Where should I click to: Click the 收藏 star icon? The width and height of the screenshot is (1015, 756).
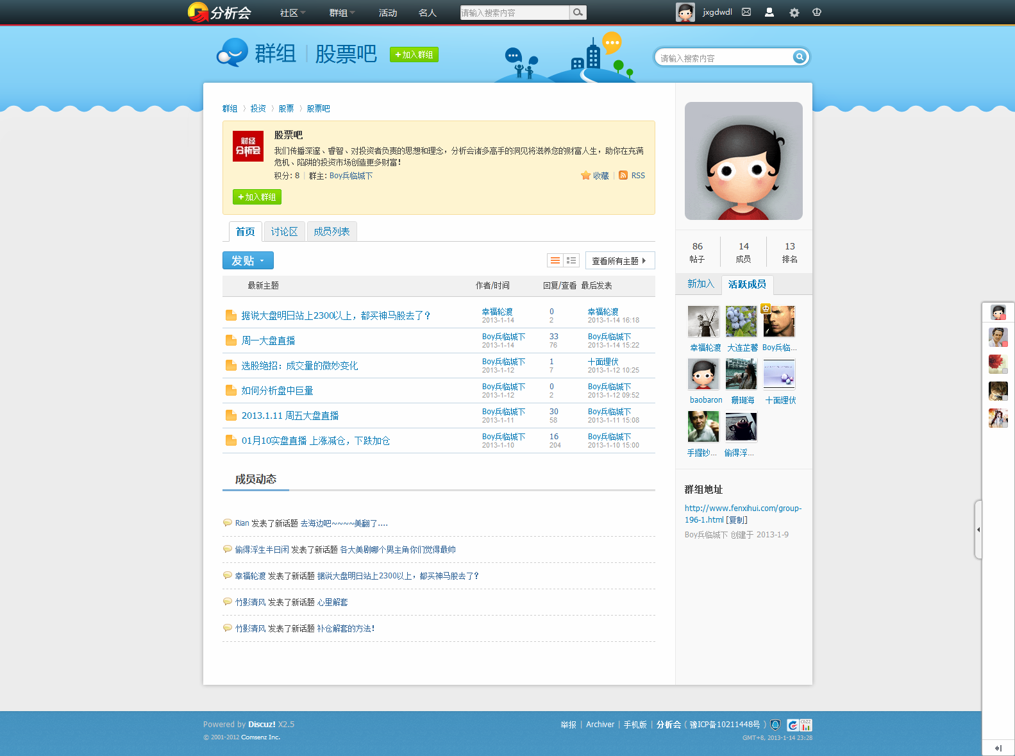coord(585,176)
